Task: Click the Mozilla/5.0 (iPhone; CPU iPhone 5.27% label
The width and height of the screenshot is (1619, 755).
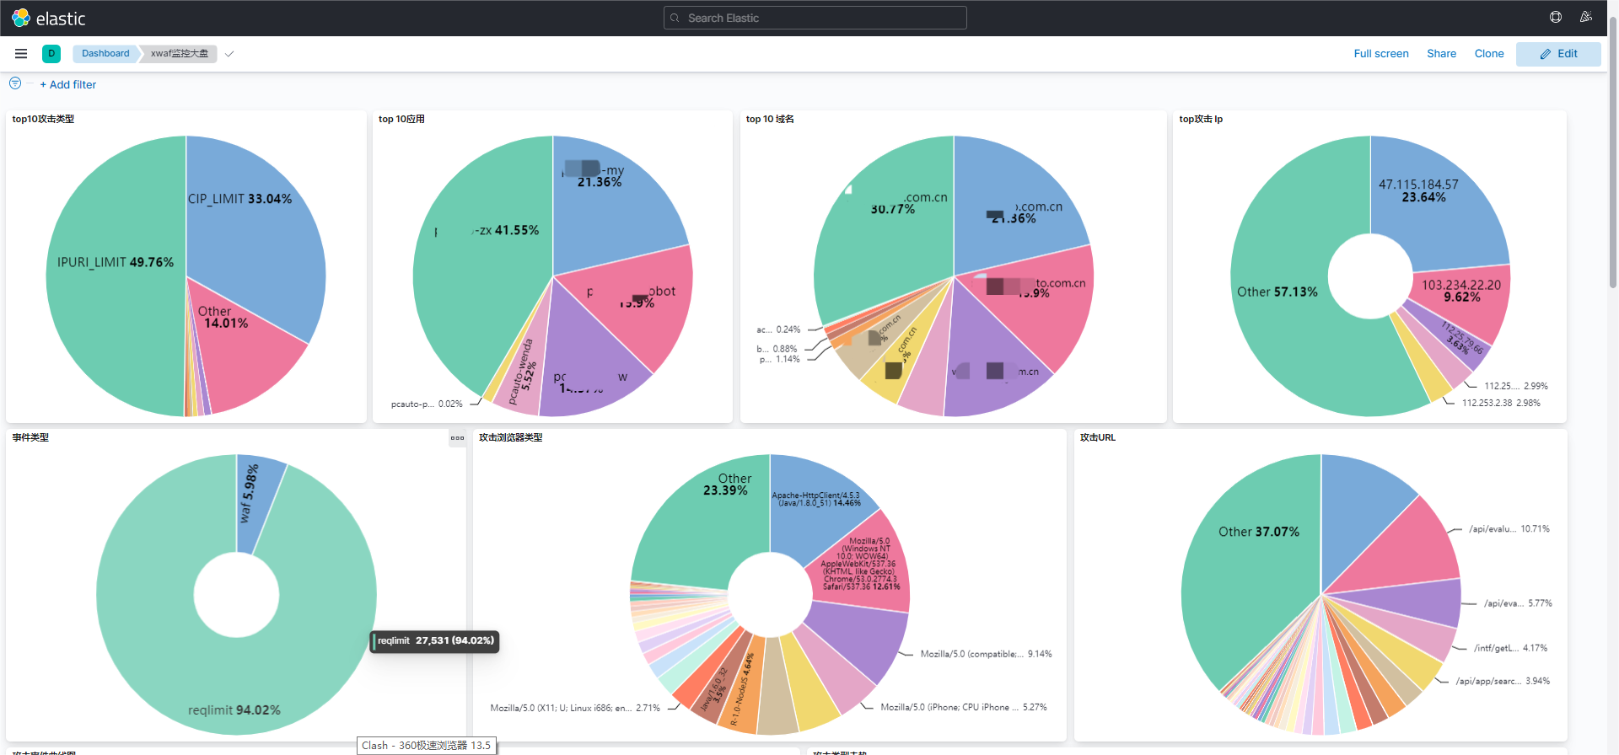Action: [x=964, y=707]
